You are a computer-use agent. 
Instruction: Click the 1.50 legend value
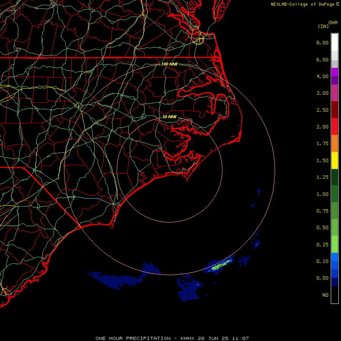point(322,161)
